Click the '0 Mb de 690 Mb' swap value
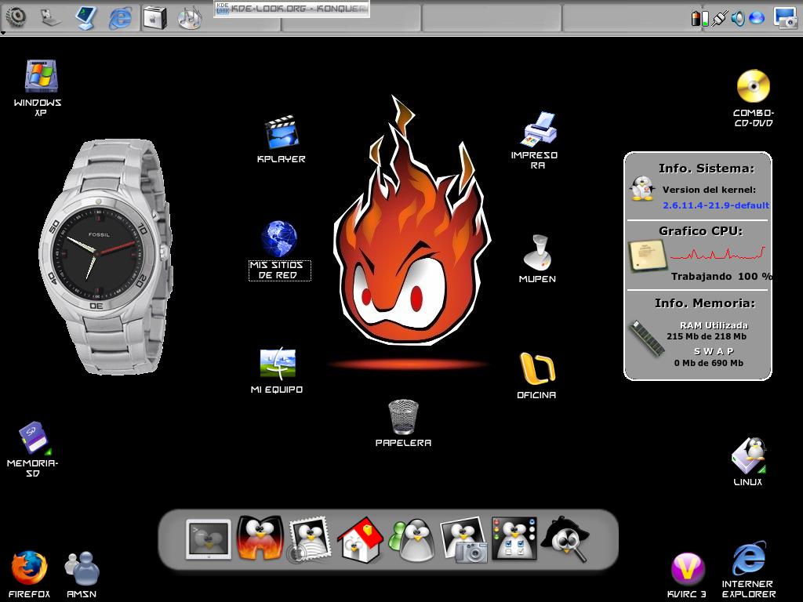This screenshot has width=803, height=602. 708,363
